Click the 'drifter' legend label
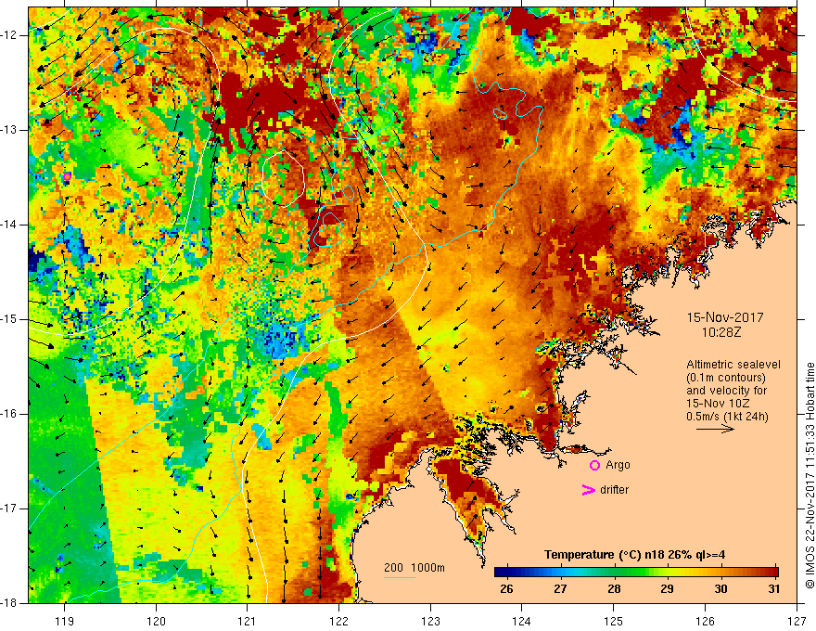This screenshot has width=816, height=631. pos(614,490)
